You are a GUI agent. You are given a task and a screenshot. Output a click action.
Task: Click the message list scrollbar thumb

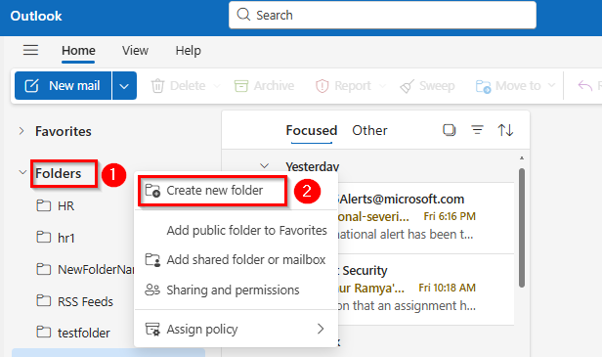(x=522, y=228)
